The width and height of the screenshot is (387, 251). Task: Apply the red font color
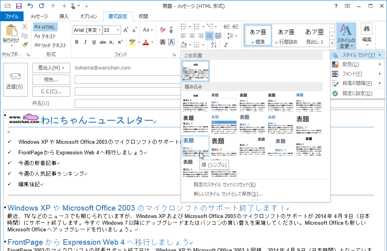(x=146, y=42)
